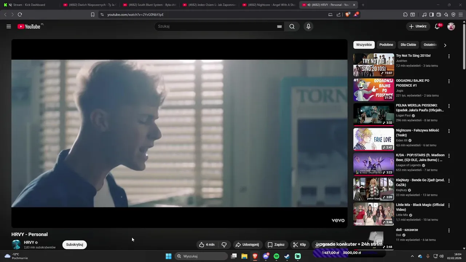Show hidden system tray icons chevron
Screen dimensions: 466x262
point(412,256)
